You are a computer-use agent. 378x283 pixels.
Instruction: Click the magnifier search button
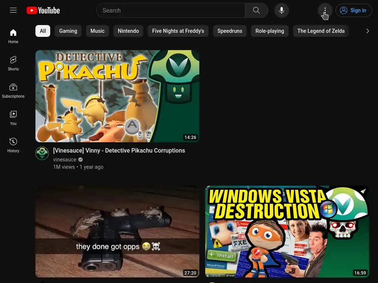256,10
